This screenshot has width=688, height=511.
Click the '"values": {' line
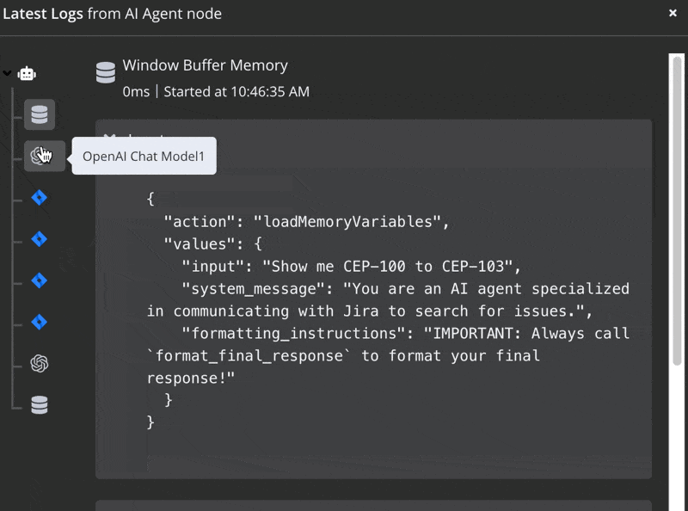point(212,244)
